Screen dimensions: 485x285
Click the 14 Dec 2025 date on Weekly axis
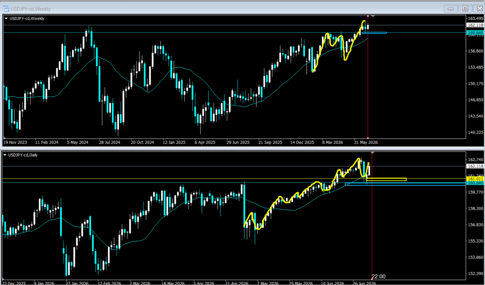(302, 142)
